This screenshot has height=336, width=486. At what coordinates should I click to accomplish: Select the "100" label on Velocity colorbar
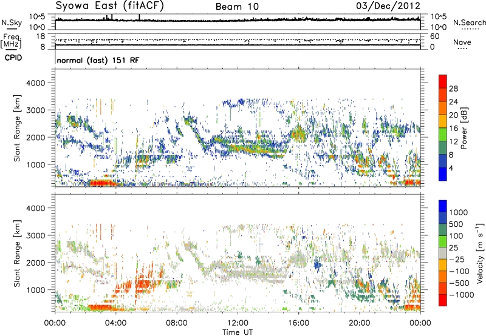(x=456, y=236)
